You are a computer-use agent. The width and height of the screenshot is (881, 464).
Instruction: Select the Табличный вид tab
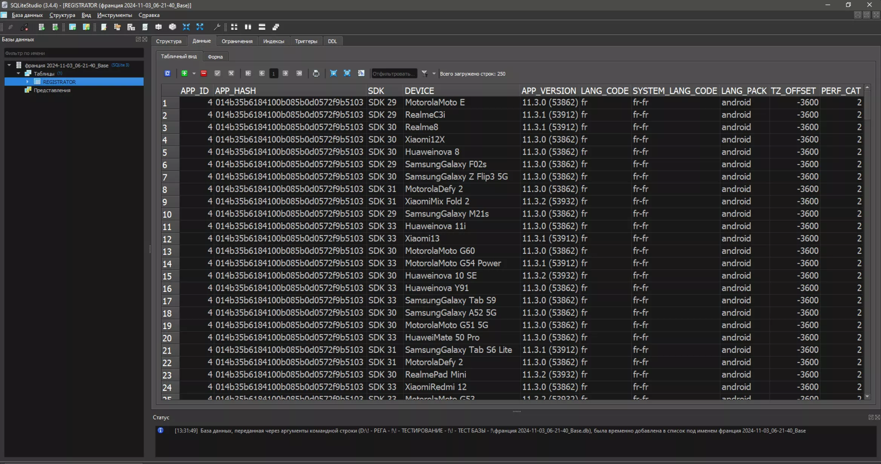pos(179,56)
